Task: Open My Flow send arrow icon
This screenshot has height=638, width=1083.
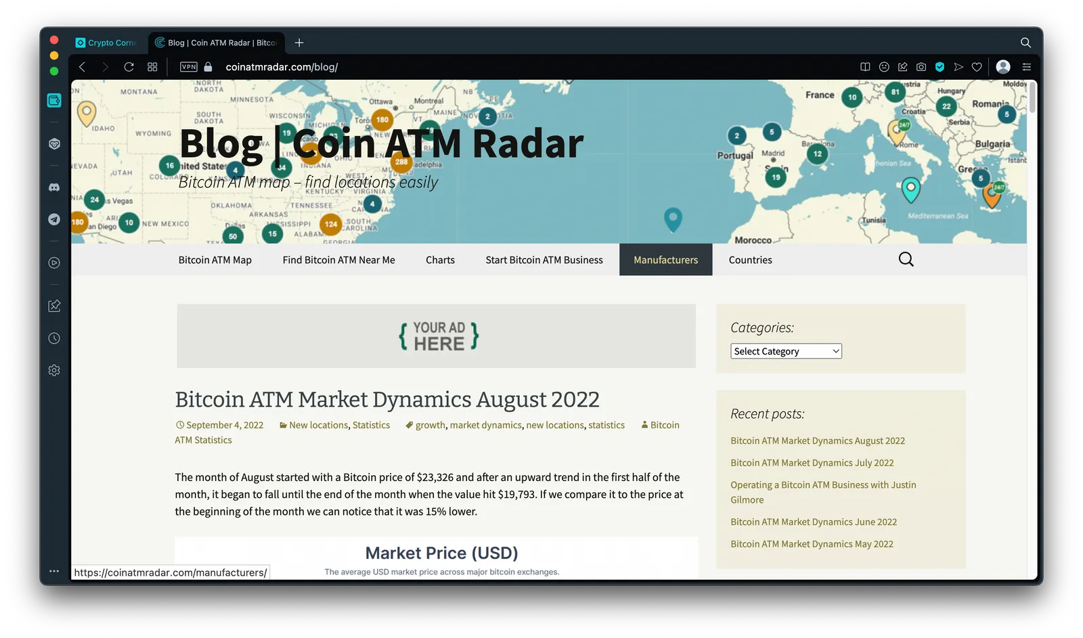Action: tap(958, 67)
